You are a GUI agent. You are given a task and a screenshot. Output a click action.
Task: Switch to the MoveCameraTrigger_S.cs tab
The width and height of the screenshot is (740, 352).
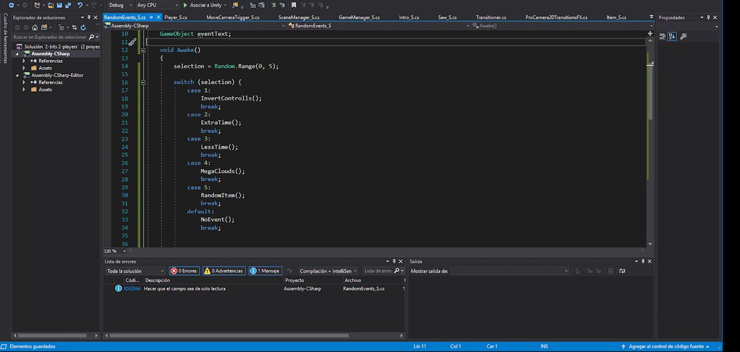tap(233, 17)
